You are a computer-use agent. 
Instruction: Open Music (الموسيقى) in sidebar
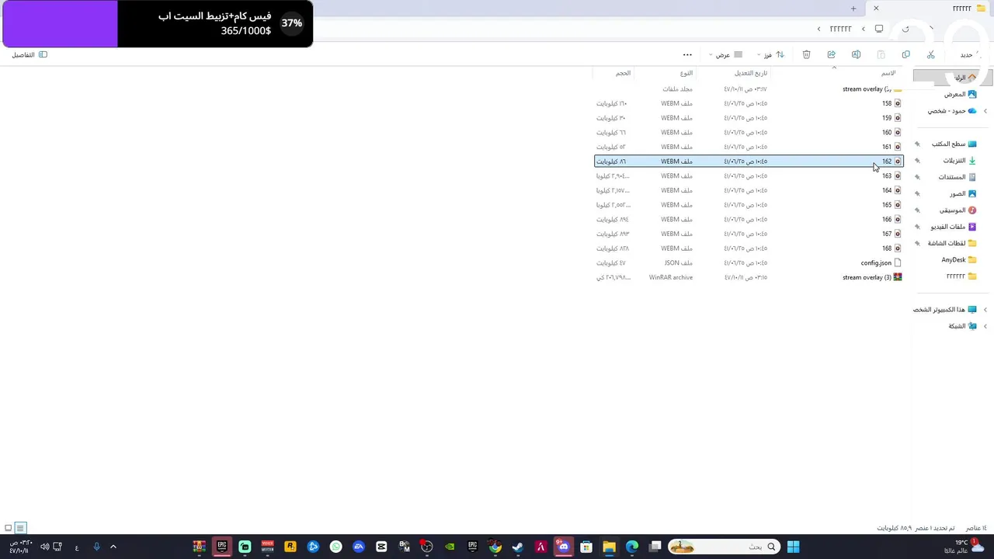tap(958, 210)
